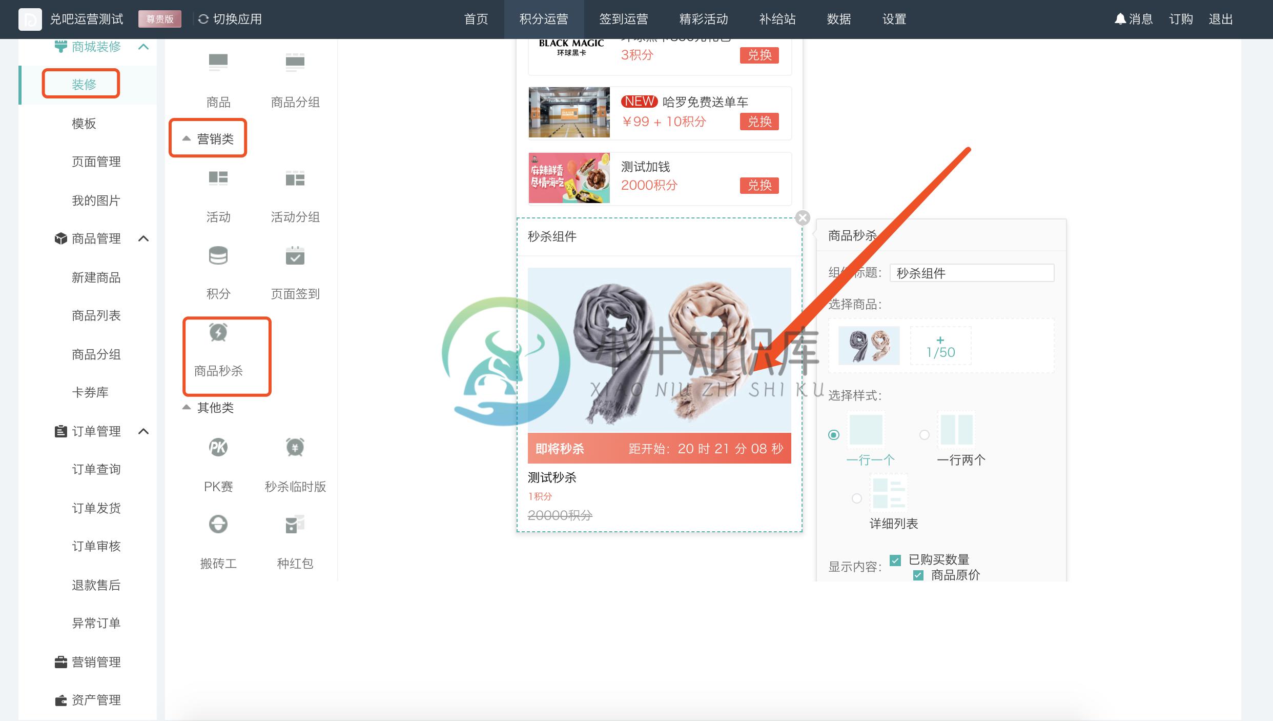Open the 装修 sidebar item

[84, 85]
